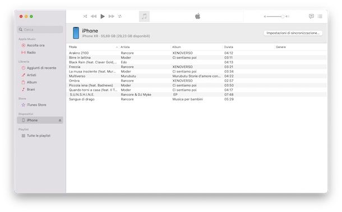Image resolution: width=342 pixels, height=212 pixels.
Task: Focus the Cerca search field
Action: point(40,29)
